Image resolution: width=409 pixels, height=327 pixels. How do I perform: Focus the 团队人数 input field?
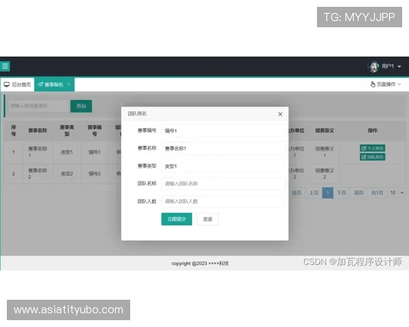(223, 201)
